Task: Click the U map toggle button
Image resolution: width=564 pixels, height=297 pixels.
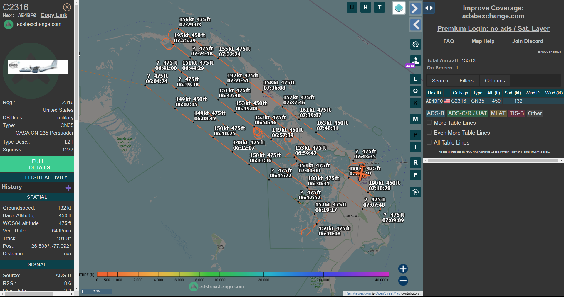Action: [x=352, y=7]
